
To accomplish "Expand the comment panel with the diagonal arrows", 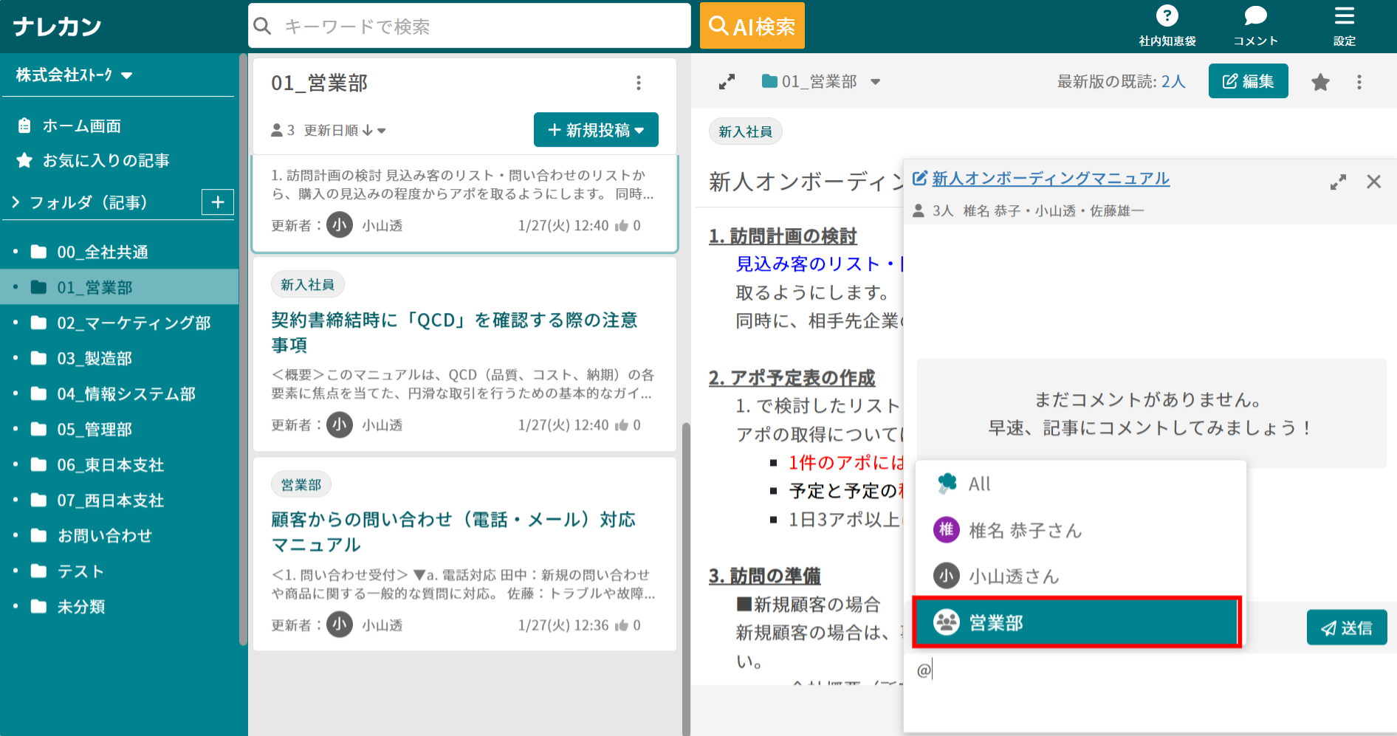I will [1337, 182].
